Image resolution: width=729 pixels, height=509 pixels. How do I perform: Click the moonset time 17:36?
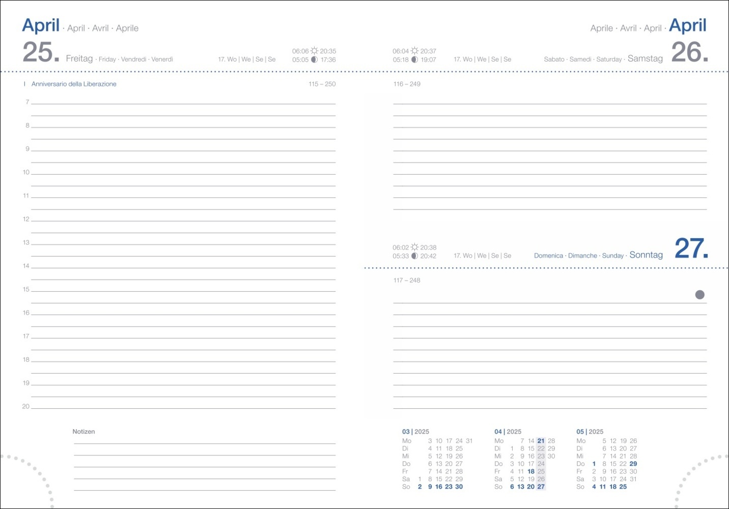(328, 60)
